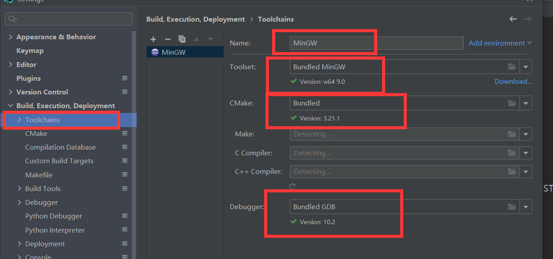Open the Make dropdown arrow
Screen dimensions: 553x259
click(x=526, y=134)
